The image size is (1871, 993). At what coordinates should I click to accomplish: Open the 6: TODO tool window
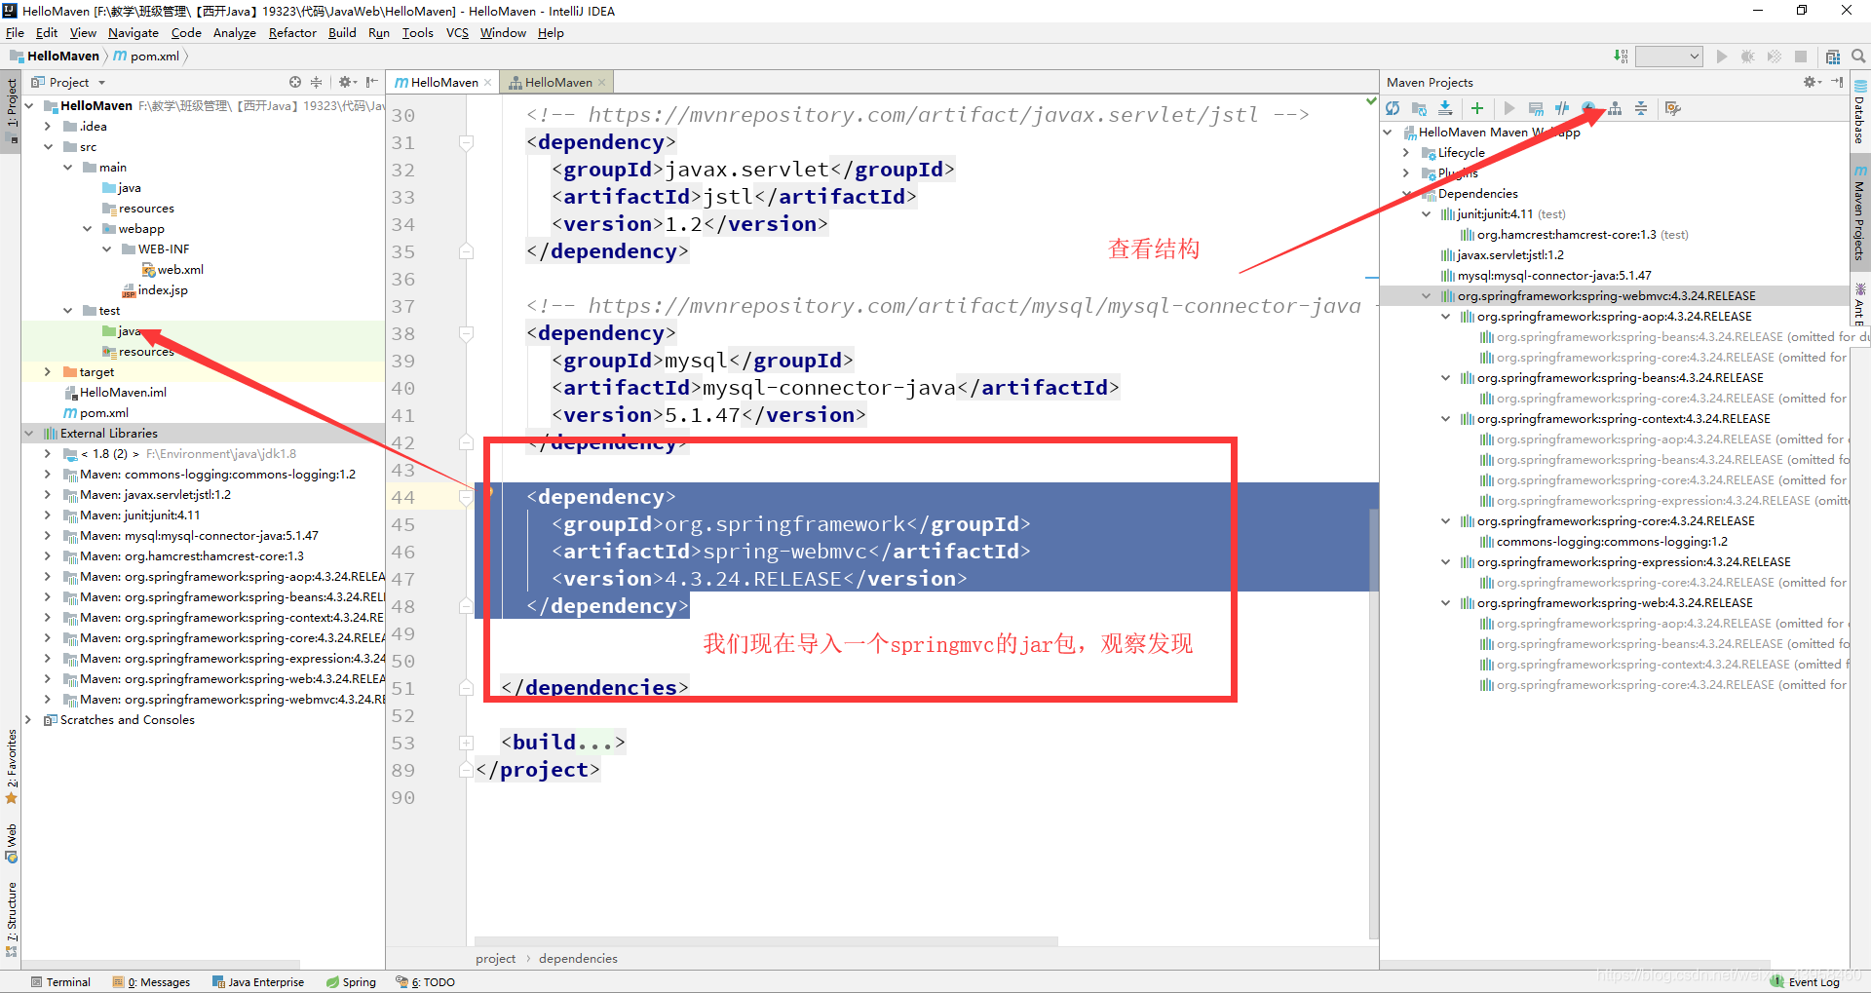click(425, 982)
